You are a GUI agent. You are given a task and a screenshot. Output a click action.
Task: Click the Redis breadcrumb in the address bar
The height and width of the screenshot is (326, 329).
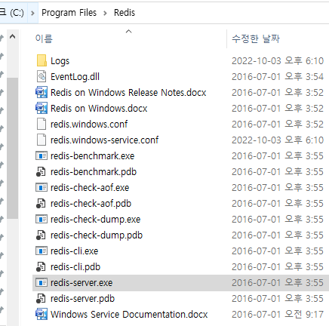125,13
